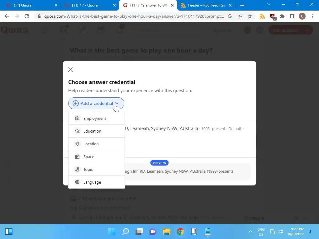Click the Location pin icon
319x239 pixels.
point(77,144)
